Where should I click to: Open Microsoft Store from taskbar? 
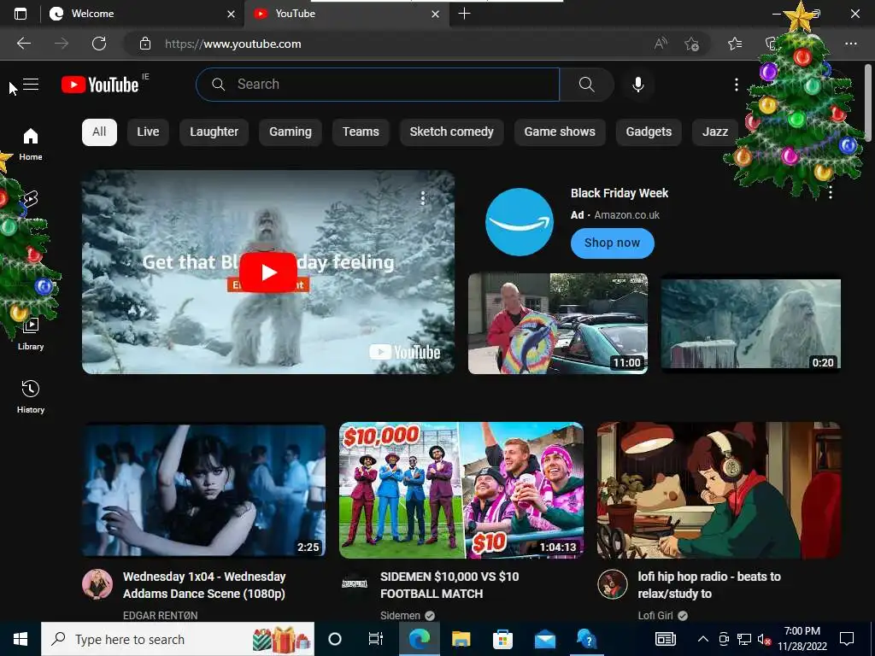point(502,639)
